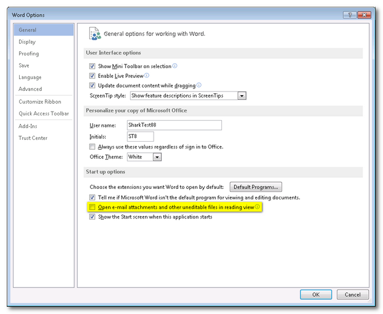383x314 pixels.
Task: Switch to the Display category
Action: click(x=44, y=42)
